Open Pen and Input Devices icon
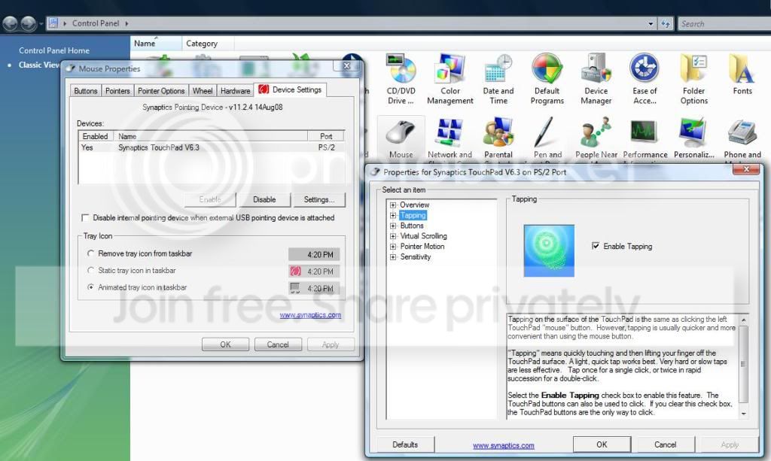The width and height of the screenshot is (771, 461). coord(547,138)
